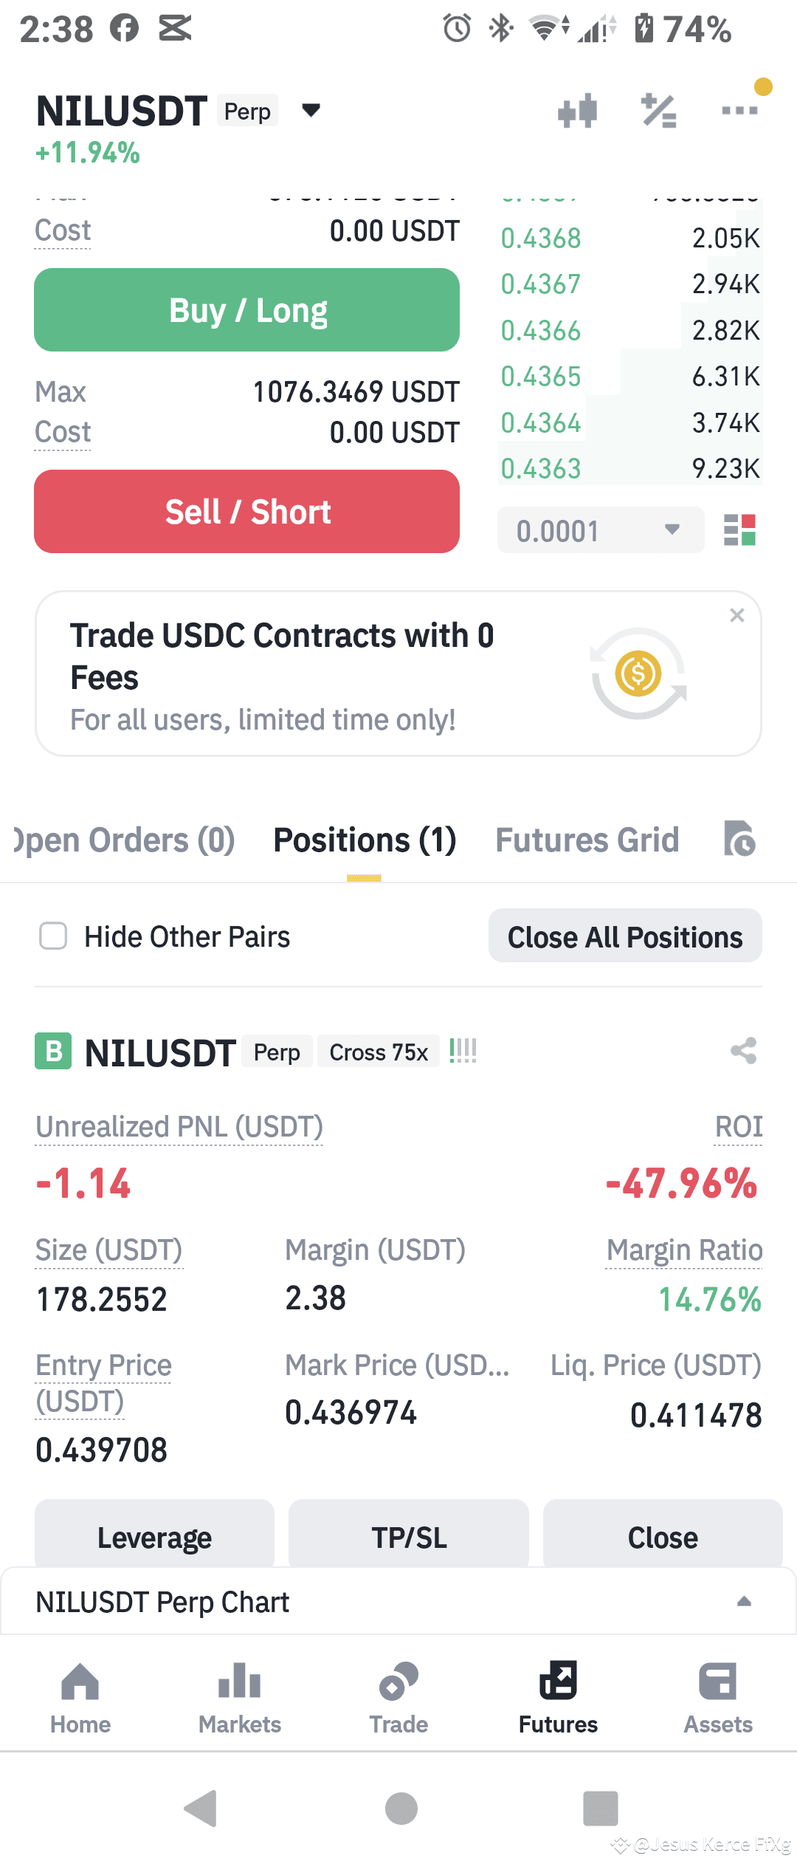Viewport: 797px width, 1861px height.
Task: Open the order history icon
Action: [739, 839]
